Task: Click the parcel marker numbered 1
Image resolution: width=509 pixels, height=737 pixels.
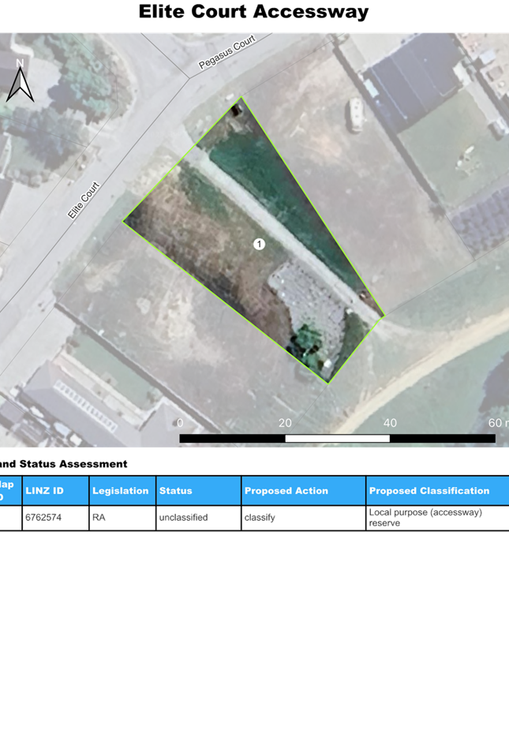Action: tap(259, 245)
